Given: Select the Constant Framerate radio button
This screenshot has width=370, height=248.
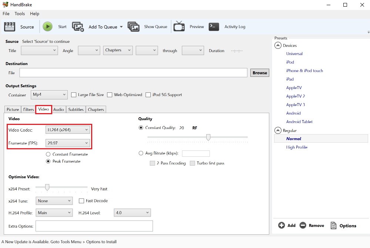Looking at the screenshot, I should pyautogui.click(x=48, y=154).
